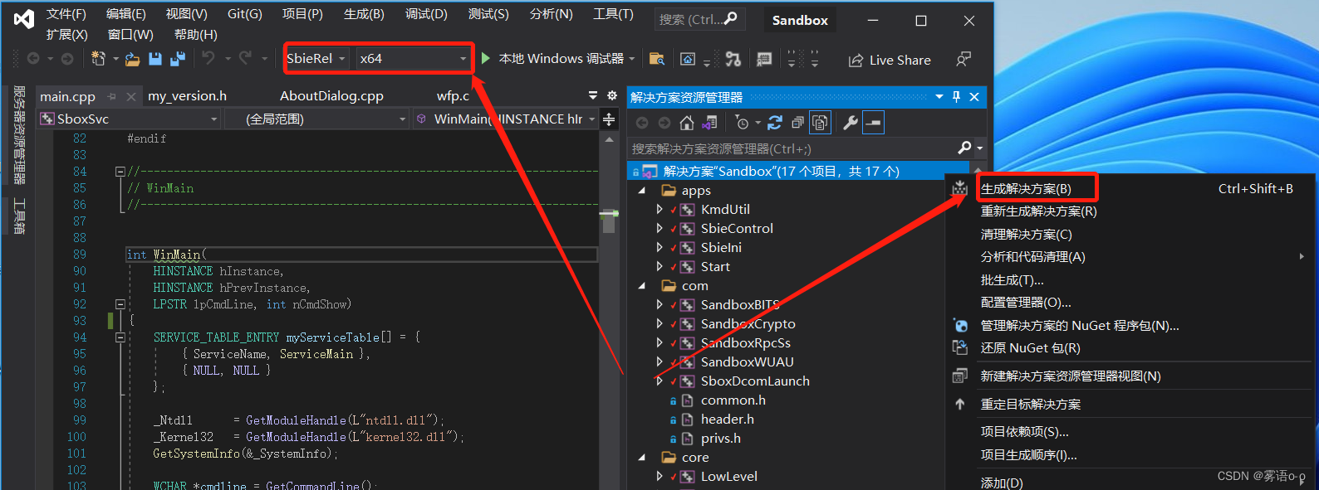Open the feedback person icon
Screen dimensions: 1319x490
[x=963, y=59]
